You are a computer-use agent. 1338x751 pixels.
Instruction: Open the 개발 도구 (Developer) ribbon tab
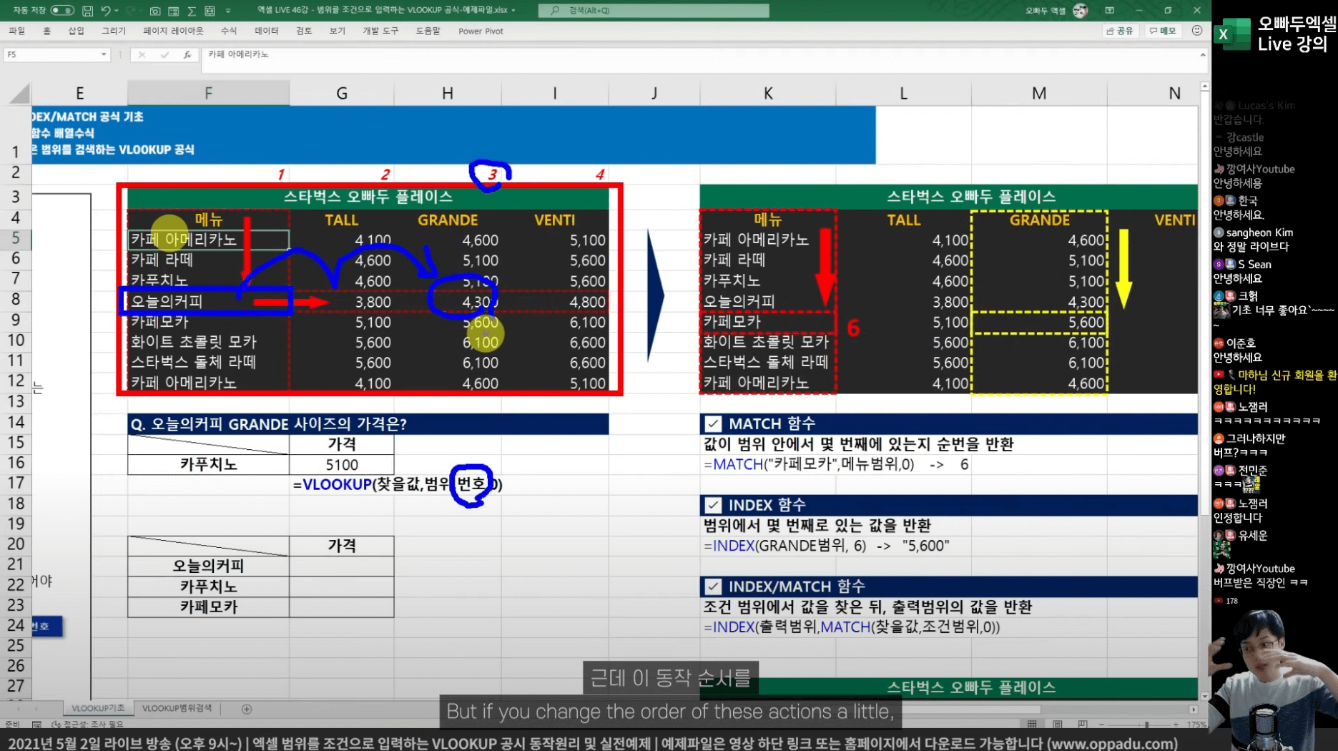point(380,31)
